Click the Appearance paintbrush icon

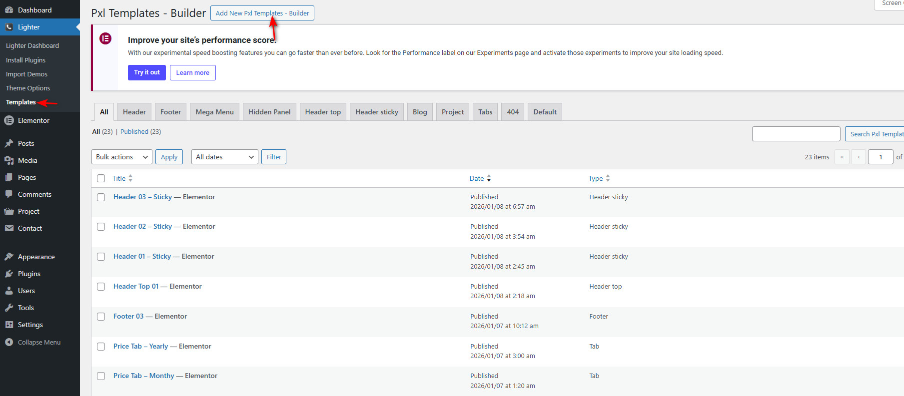tap(9, 257)
